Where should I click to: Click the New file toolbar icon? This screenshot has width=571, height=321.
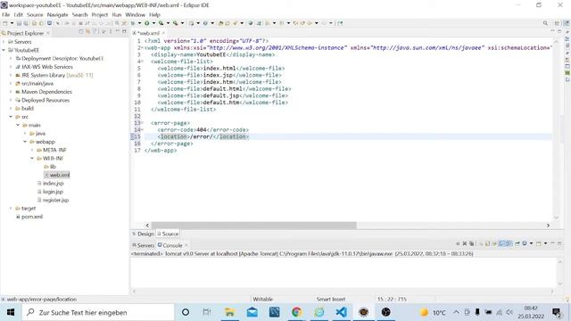tap(5, 23)
